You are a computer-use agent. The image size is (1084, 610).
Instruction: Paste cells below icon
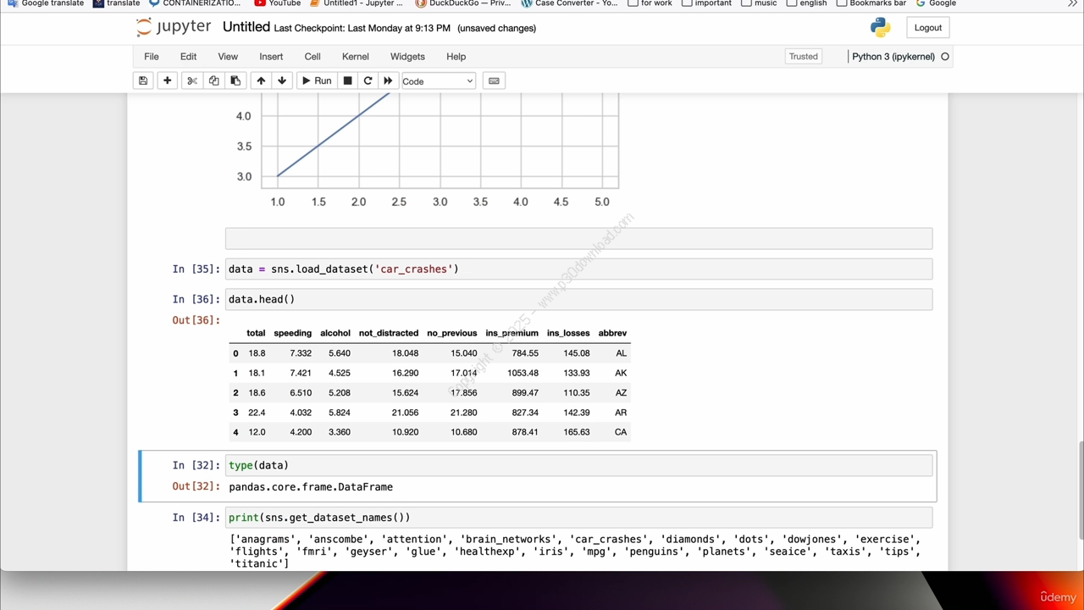tap(235, 81)
